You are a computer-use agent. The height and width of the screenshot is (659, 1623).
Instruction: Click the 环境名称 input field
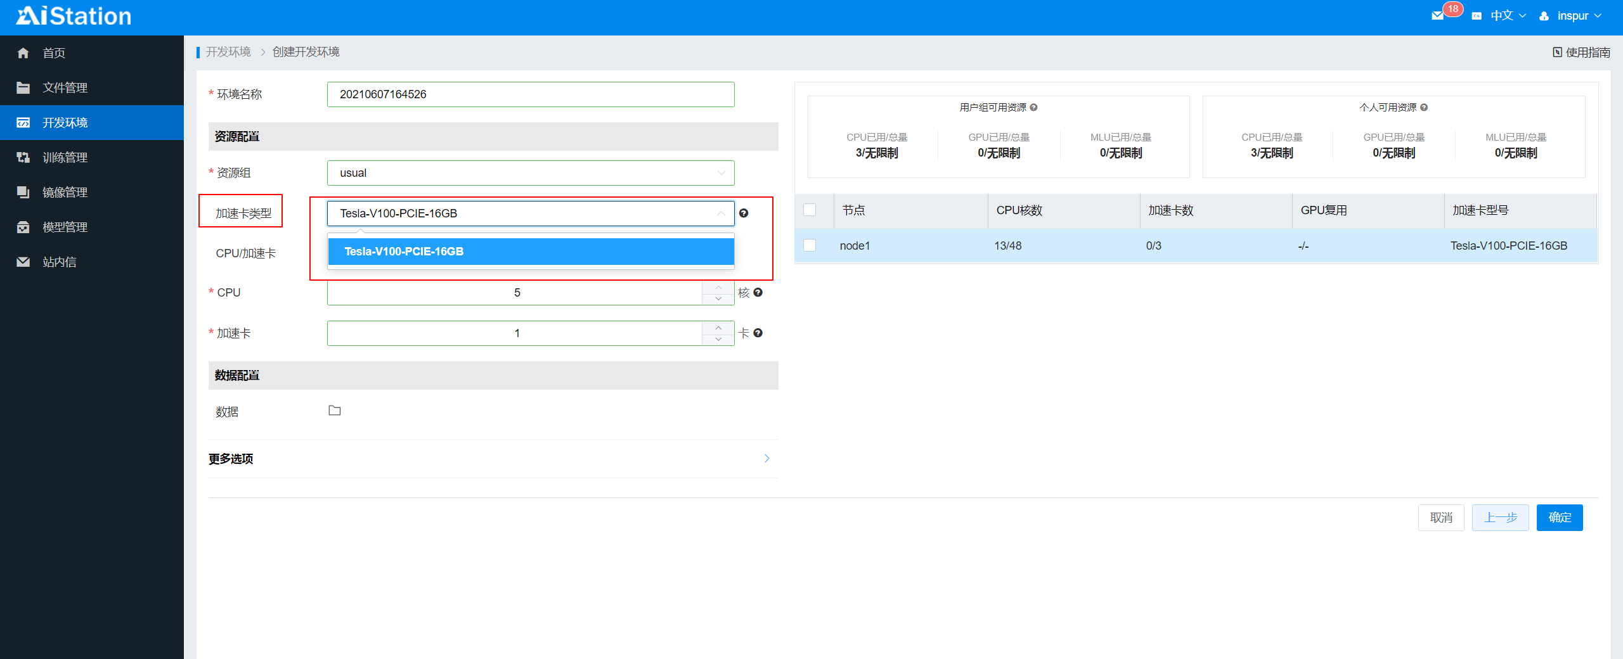(x=530, y=94)
